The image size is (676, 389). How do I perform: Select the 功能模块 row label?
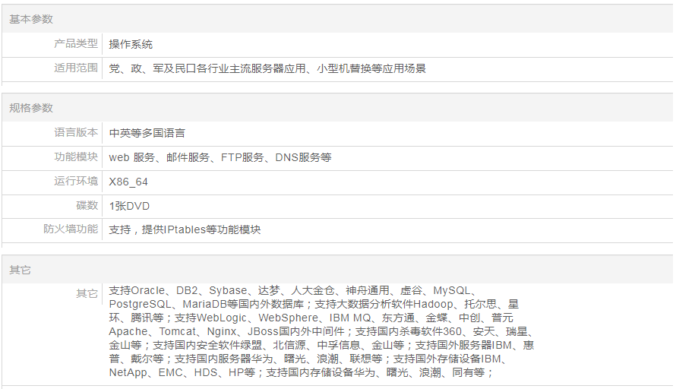click(x=76, y=157)
